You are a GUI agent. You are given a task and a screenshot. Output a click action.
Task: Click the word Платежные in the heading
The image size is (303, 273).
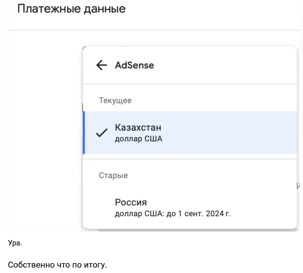(49, 9)
